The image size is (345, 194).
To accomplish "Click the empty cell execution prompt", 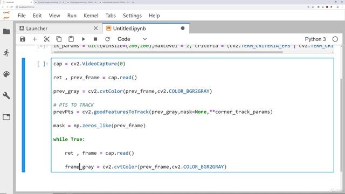I will pyautogui.click(x=42, y=64).
